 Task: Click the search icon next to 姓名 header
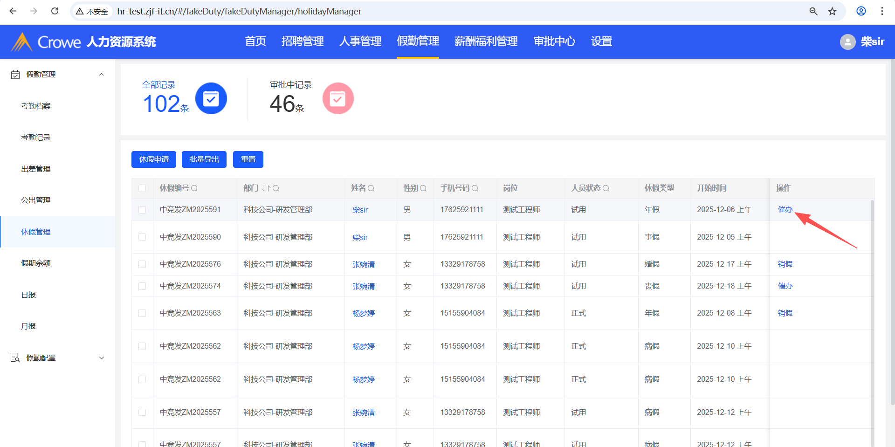pos(371,188)
